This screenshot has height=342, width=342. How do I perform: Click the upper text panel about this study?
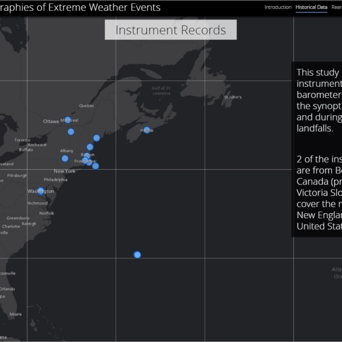click(x=317, y=100)
